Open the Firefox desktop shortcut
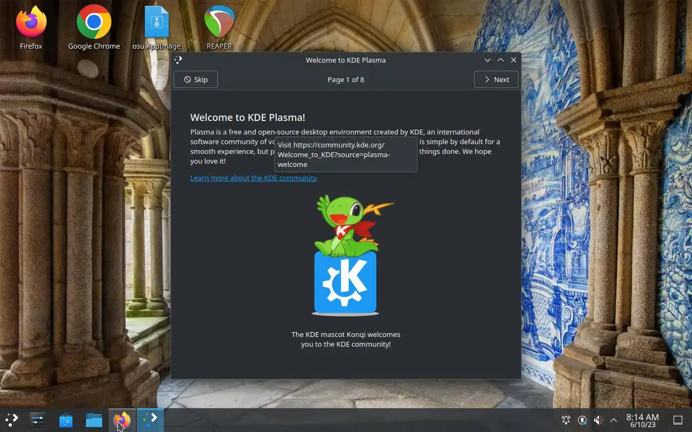Image resolution: width=692 pixels, height=432 pixels. [31, 27]
